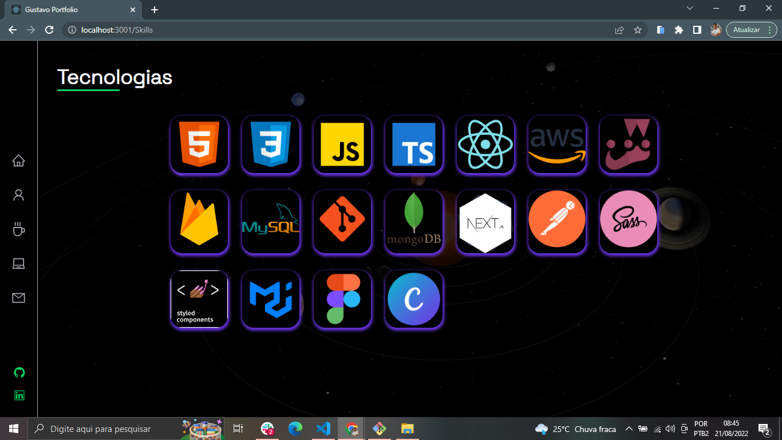Click the share page icon in address bar
The width and height of the screenshot is (782, 440).
619,30
